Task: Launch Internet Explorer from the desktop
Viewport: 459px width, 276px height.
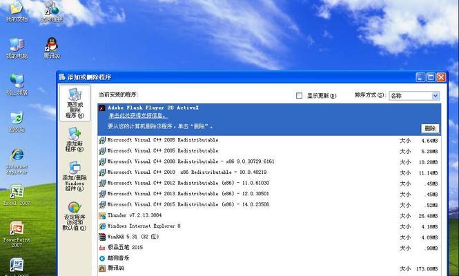Action: tap(17, 161)
